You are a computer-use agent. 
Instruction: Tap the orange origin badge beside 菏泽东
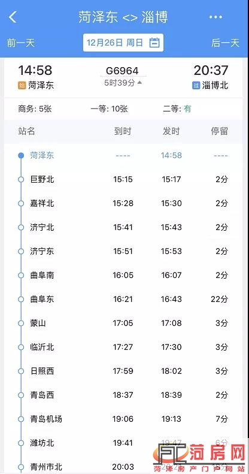coord(22,86)
